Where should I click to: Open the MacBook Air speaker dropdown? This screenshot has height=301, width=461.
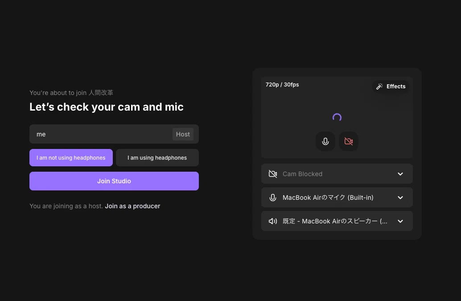337,221
